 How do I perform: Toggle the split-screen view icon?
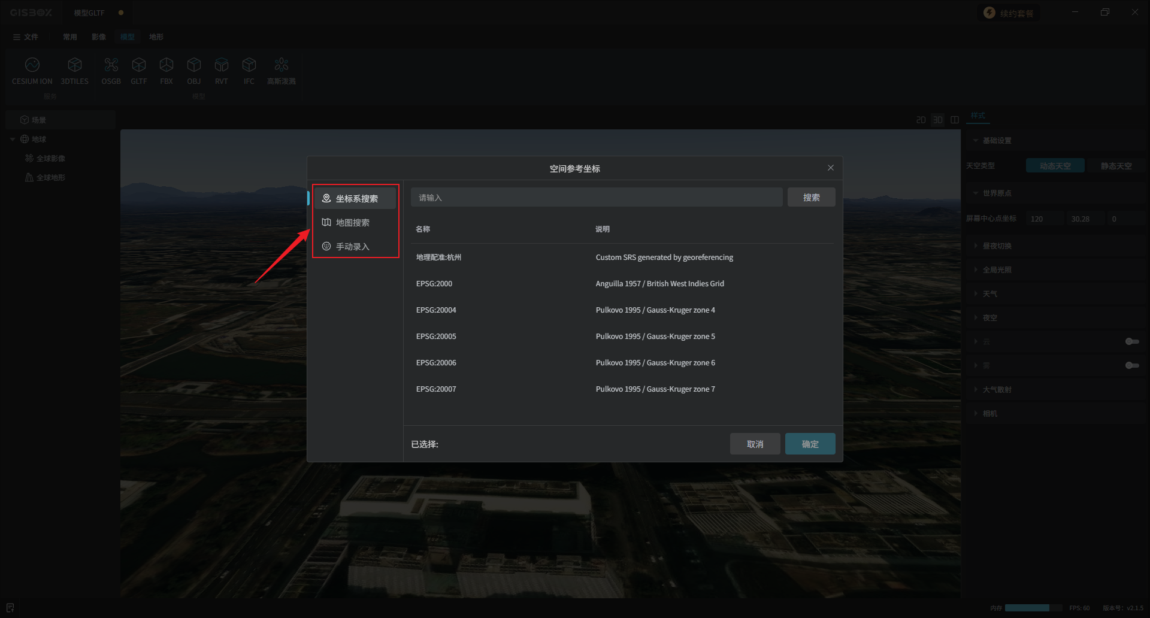955,120
